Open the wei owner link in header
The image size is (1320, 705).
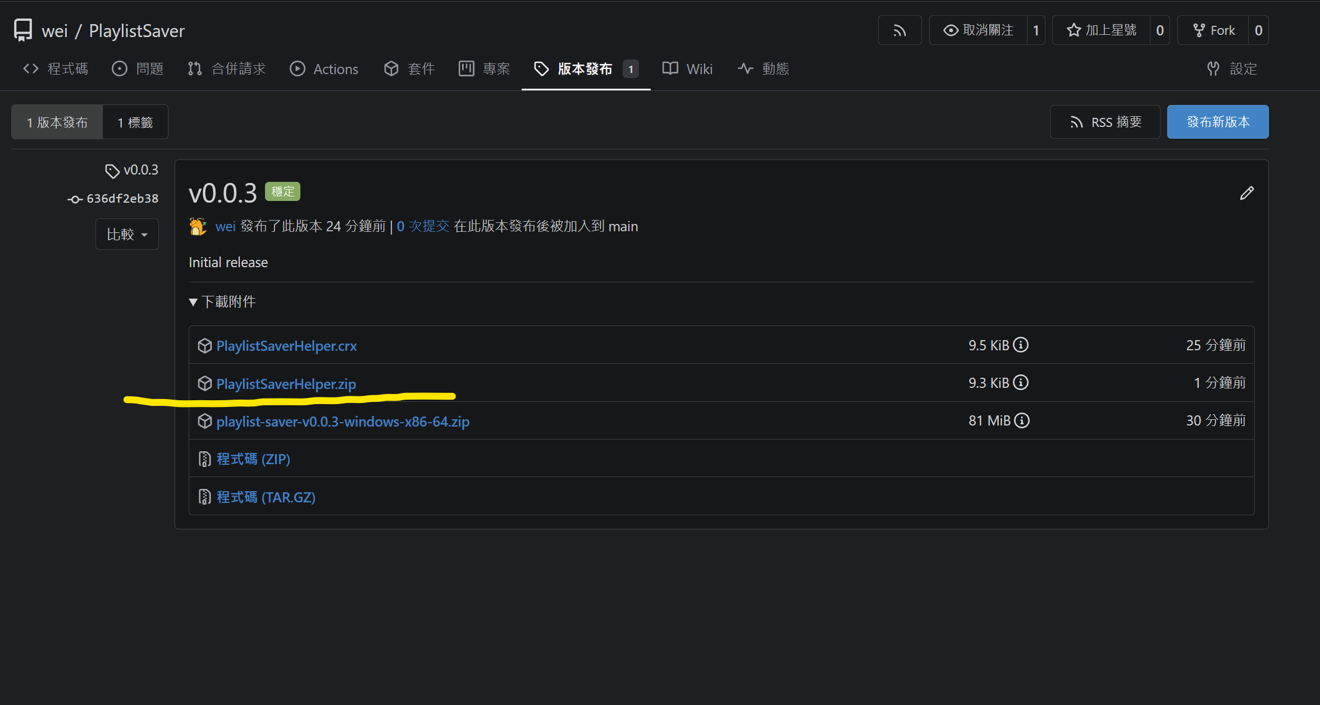[55, 31]
